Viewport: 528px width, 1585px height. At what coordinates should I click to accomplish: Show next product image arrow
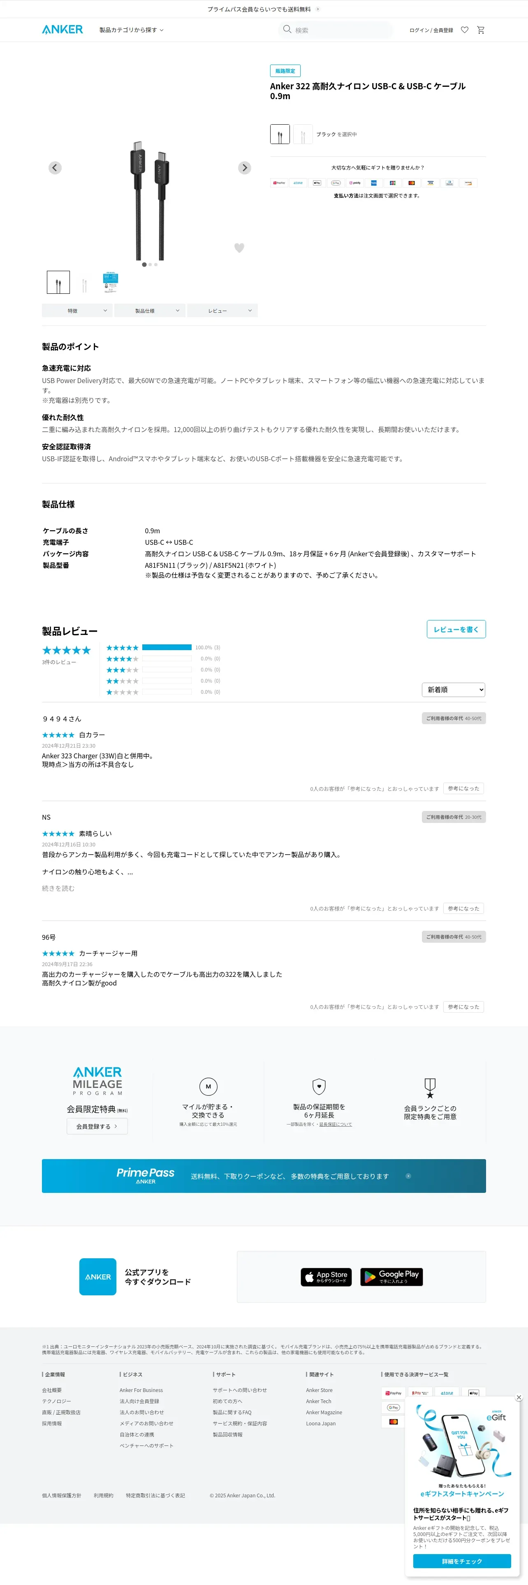tap(245, 167)
